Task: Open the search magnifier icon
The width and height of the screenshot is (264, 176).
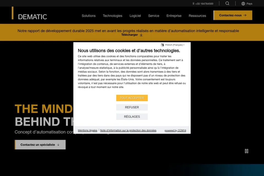Action: (x=227, y=3)
